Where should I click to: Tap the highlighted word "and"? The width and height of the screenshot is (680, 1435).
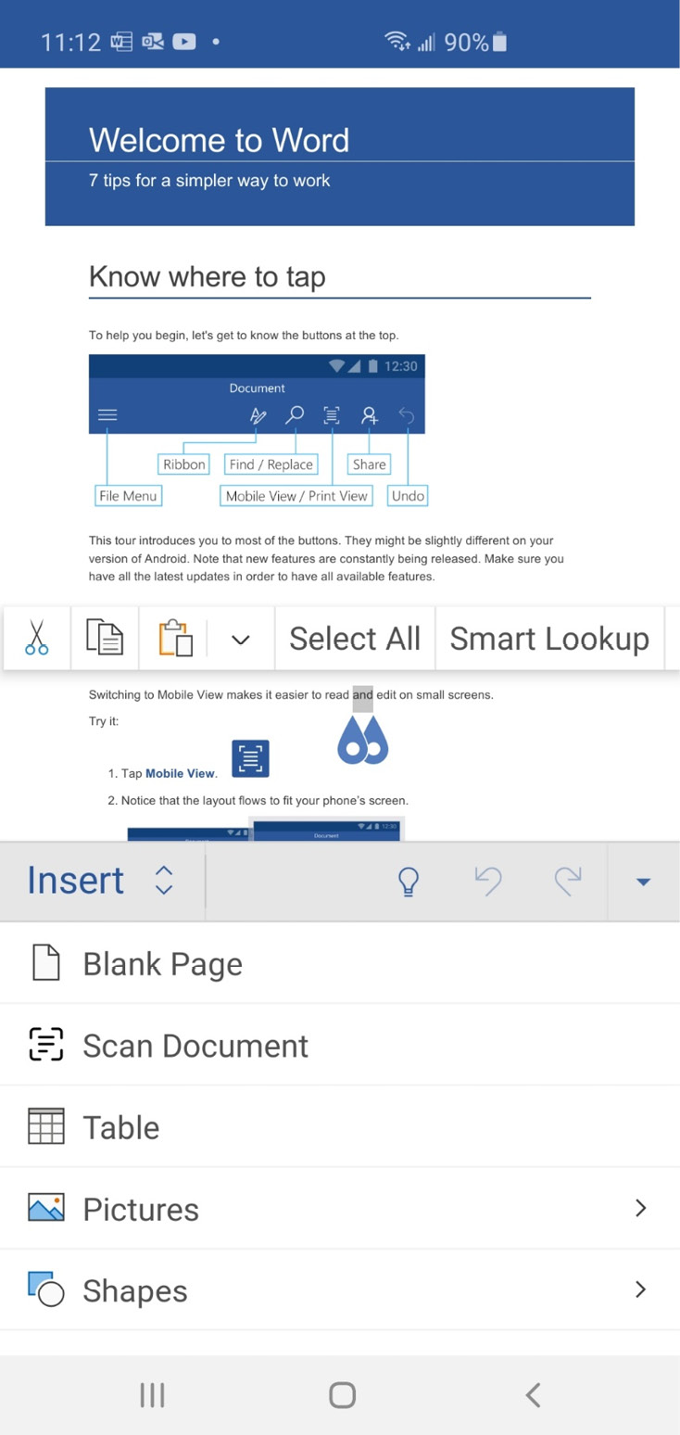[363, 694]
